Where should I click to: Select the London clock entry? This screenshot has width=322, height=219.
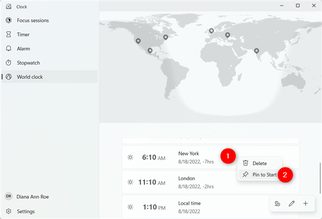pos(174,182)
